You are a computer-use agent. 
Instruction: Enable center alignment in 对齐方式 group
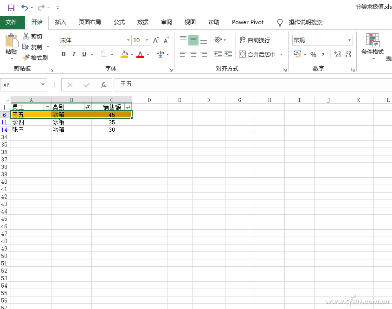(x=192, y=54)
